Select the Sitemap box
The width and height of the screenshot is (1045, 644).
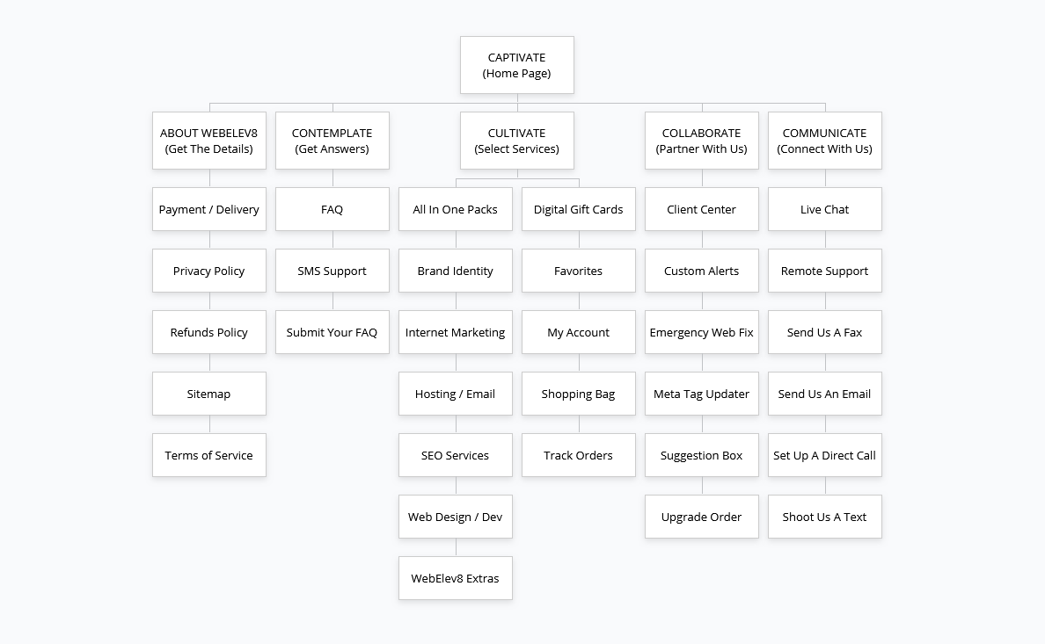(x=208, y=394)
